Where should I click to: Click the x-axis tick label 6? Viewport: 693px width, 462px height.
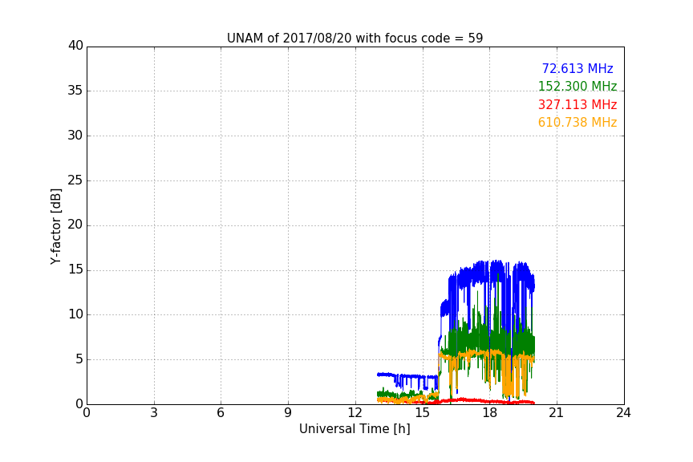tap(221, 413)
